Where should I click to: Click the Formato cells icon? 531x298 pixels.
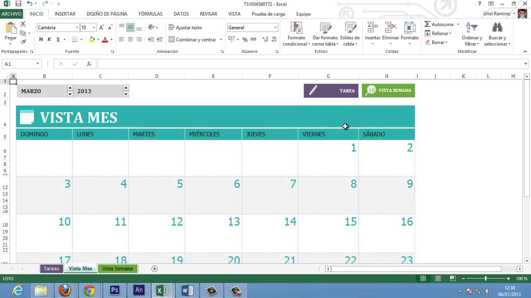point(409,28)
